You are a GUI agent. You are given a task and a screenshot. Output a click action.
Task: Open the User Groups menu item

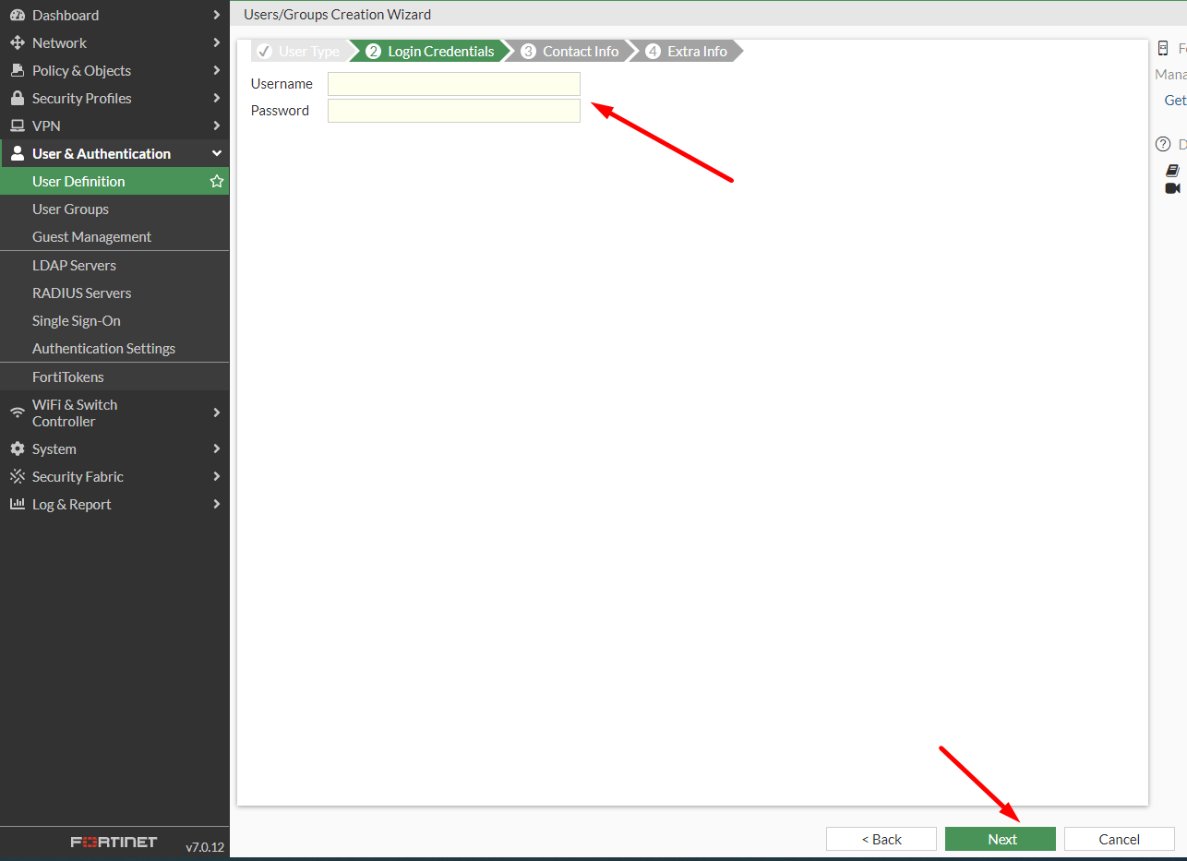70,209
